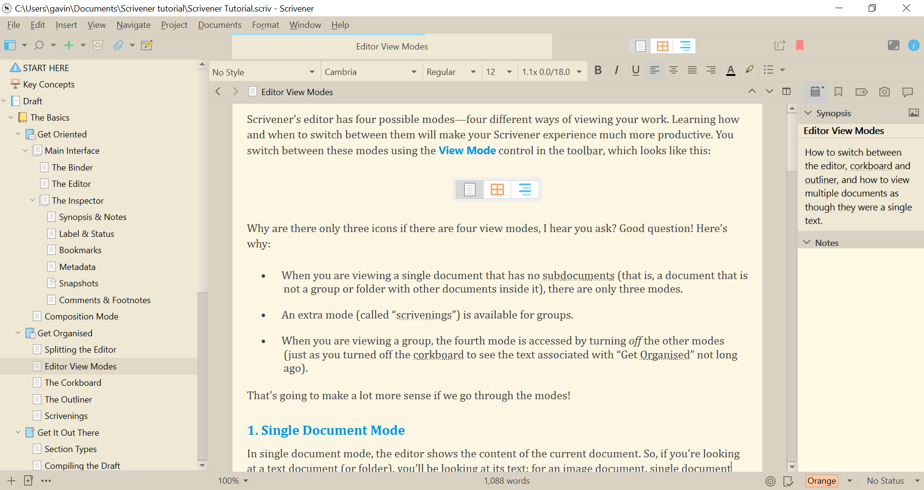Justify text alignment
Screen dimensions: 924x490
point(692,70)
